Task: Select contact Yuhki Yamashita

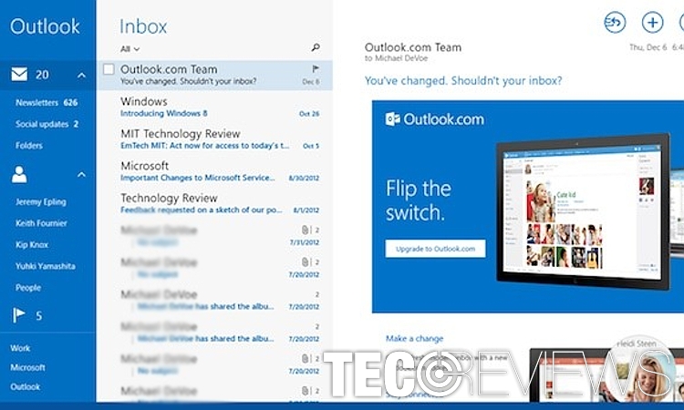Action: (x=46, y=266)
